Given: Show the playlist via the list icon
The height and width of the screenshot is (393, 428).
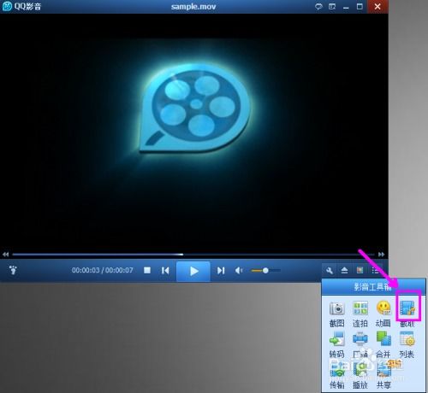Looking at the screenshot, I should pyautogui.click(x=376, y=270).
